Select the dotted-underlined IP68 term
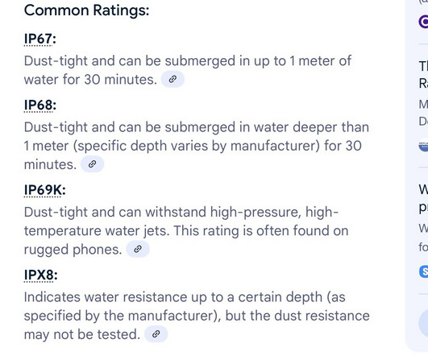Image resolution: width=428 pixels, height=356 pixels. click(38, 106)
